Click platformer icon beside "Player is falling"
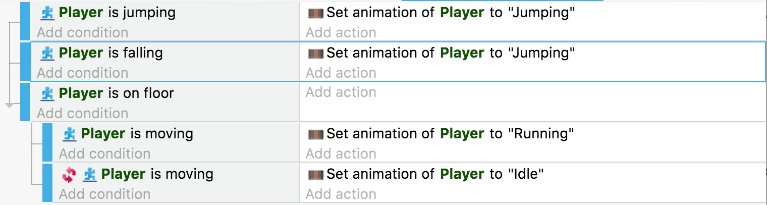The image size is (767, 205). [47, 53]
